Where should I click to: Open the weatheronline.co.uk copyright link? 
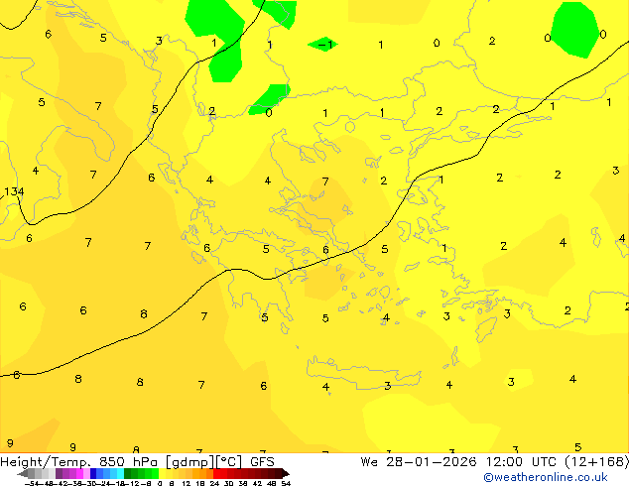(x=546, y=477)
